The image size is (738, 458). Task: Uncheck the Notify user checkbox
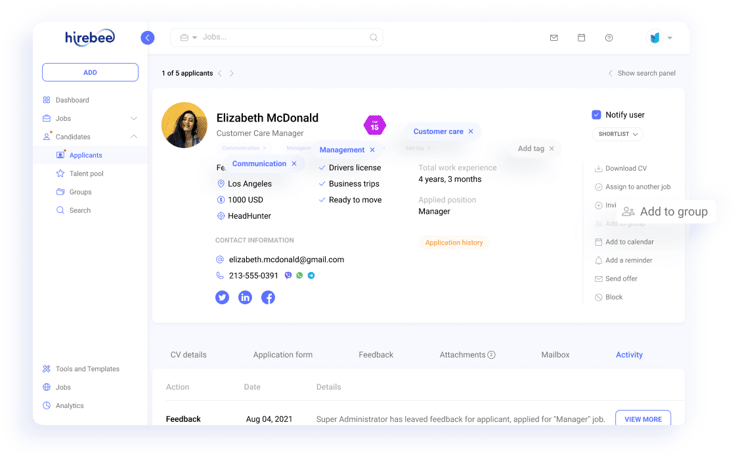(596, 114)
